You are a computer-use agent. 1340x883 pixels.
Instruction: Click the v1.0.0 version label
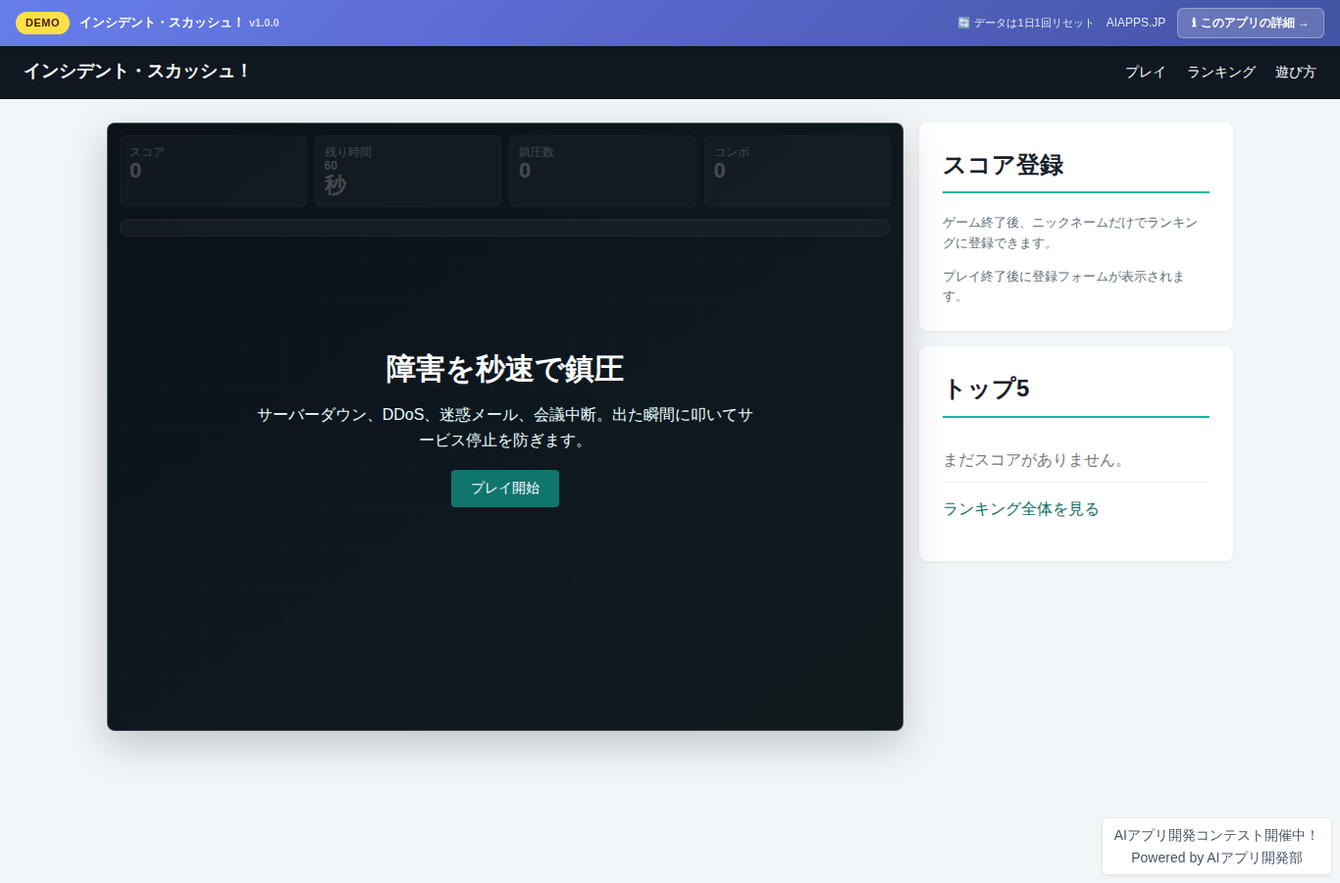tap(264, 23)
